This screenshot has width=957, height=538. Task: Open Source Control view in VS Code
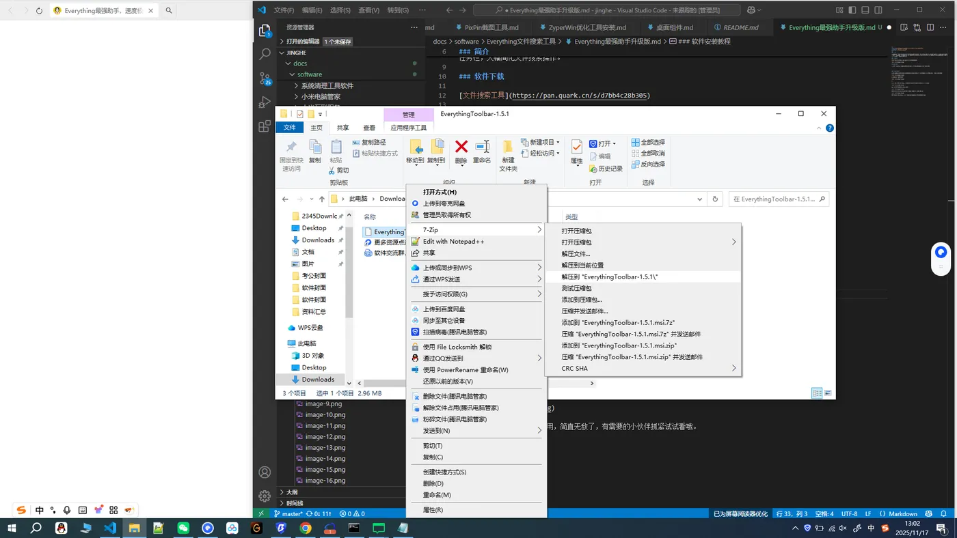[265, 79]
